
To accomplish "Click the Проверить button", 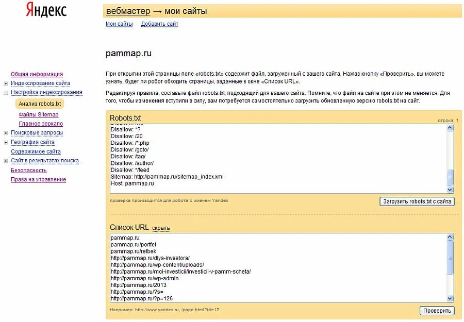I will tap(437, 311).
